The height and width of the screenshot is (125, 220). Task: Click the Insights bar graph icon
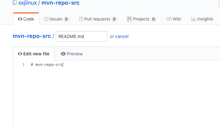click(x=193, y=19)
